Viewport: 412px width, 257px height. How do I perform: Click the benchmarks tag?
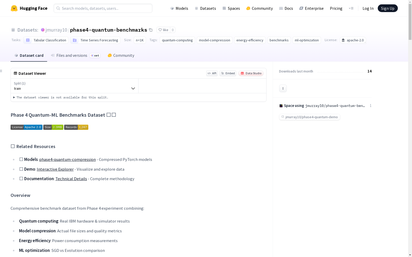(279, 40)
